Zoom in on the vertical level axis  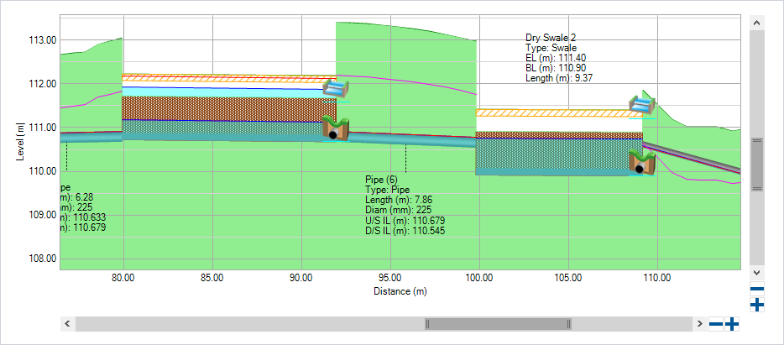(757, 304)
